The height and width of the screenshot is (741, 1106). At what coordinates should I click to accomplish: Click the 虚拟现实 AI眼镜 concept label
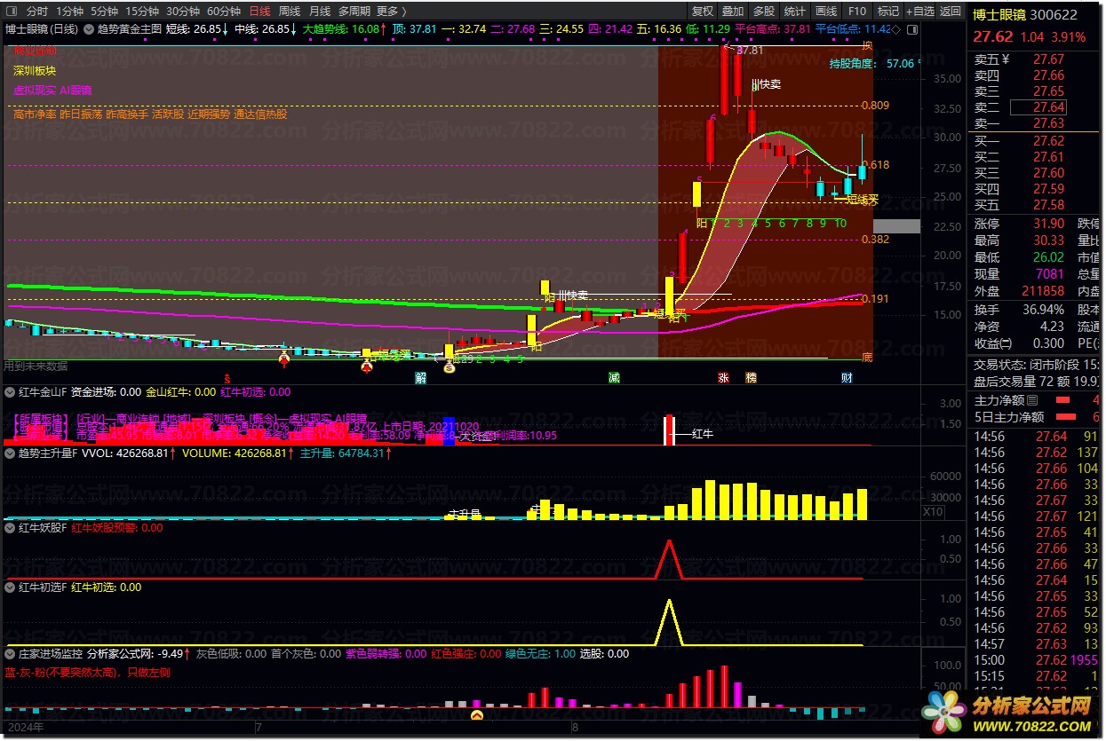52,91
